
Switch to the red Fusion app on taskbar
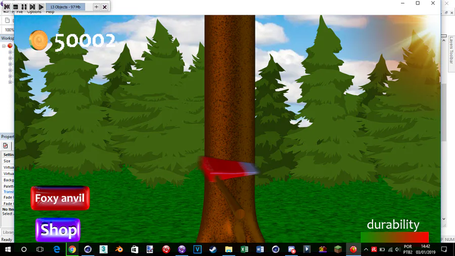(x=353, y=249)
